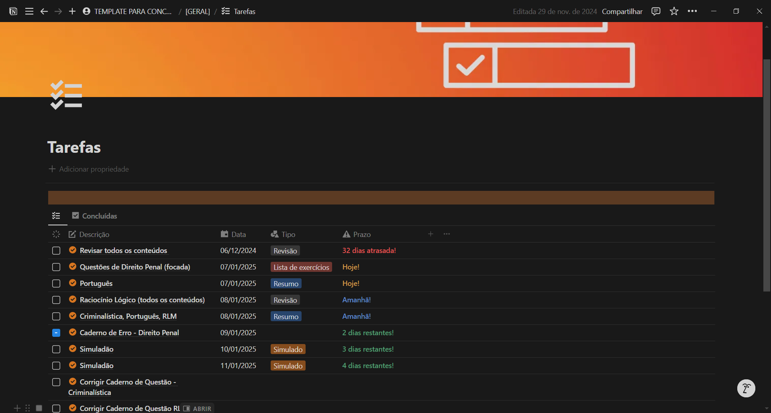Open the page options three-dot menu
The height and width of the screenshot is (413, 771).
[x=692, y=11]
